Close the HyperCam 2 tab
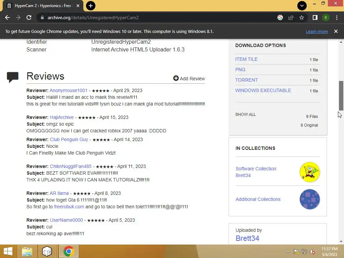 (78, 6)
